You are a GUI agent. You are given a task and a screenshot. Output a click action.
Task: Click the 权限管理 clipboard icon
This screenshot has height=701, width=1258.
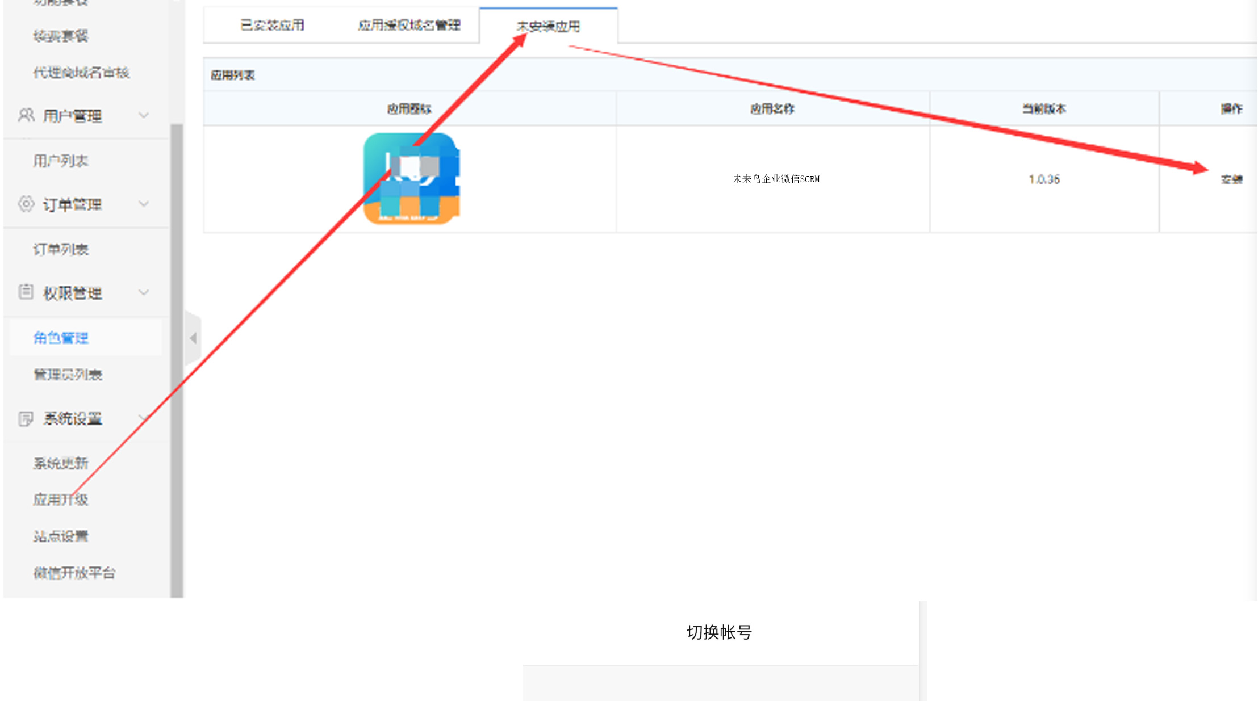(26, 292)
